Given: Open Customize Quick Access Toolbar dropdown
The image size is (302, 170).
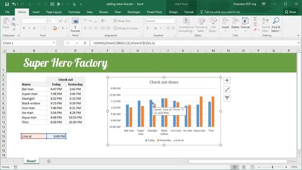Looking at the screenshot, I should point(81,4).
